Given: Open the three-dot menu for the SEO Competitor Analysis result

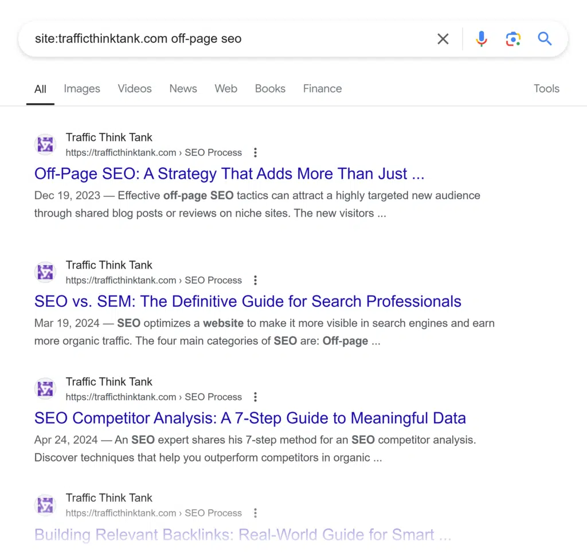Looking at the screenshot, I should tap(255, 397).
